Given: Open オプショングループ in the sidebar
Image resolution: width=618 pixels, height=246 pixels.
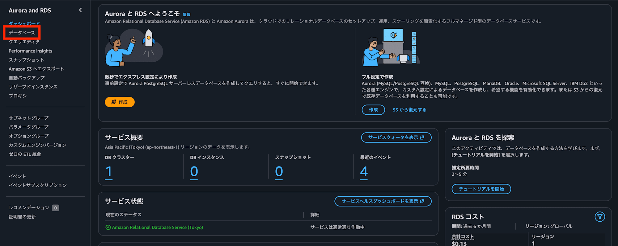Looking at the screenshot, I should [28, 136].
